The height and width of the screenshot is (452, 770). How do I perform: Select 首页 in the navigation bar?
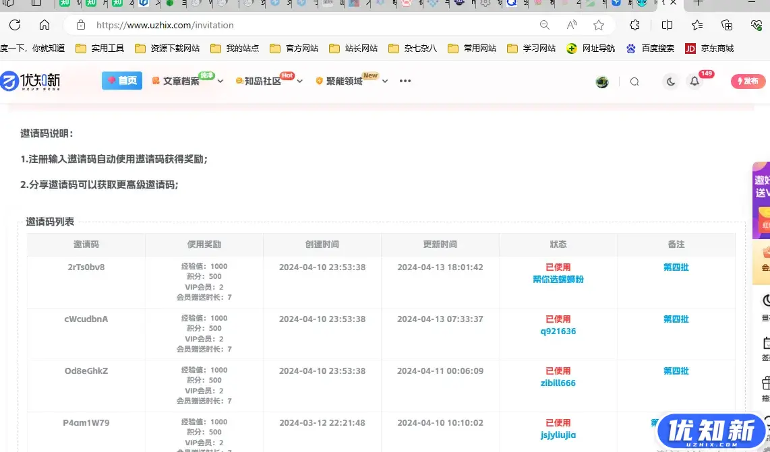[x=121, y=80]
